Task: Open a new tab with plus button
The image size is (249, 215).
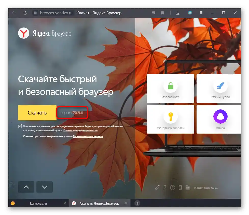Action: pos(137,203)
